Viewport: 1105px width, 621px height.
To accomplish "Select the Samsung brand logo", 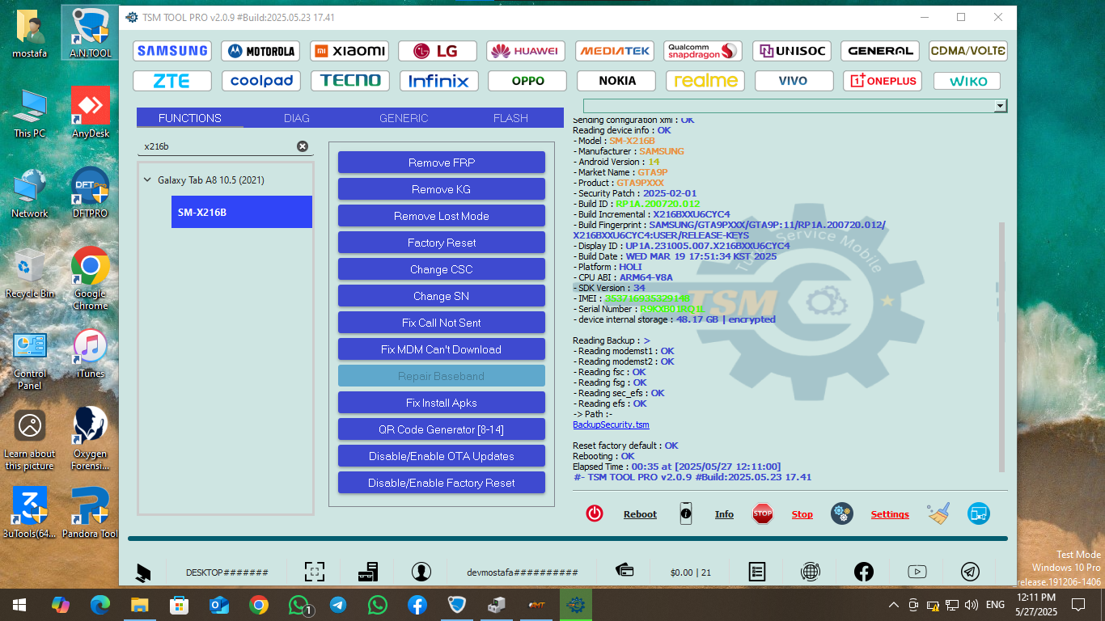I will coord(172,51).
